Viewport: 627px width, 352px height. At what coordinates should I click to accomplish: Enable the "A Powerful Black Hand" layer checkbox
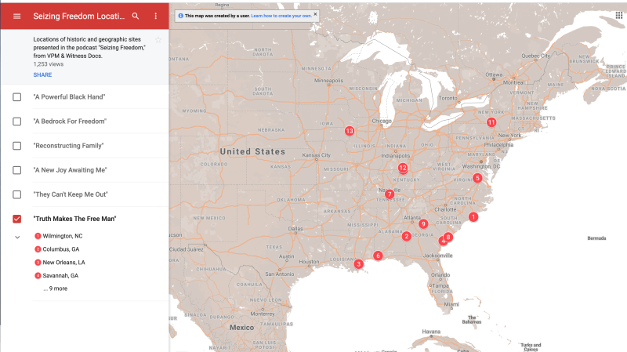[16, 97]
